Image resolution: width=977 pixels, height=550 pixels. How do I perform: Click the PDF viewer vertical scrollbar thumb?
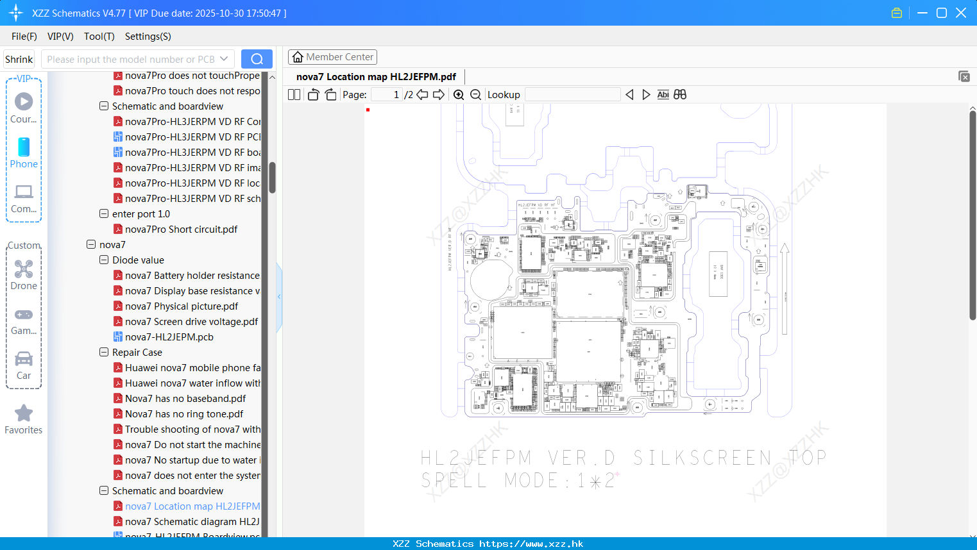point(973,215)
